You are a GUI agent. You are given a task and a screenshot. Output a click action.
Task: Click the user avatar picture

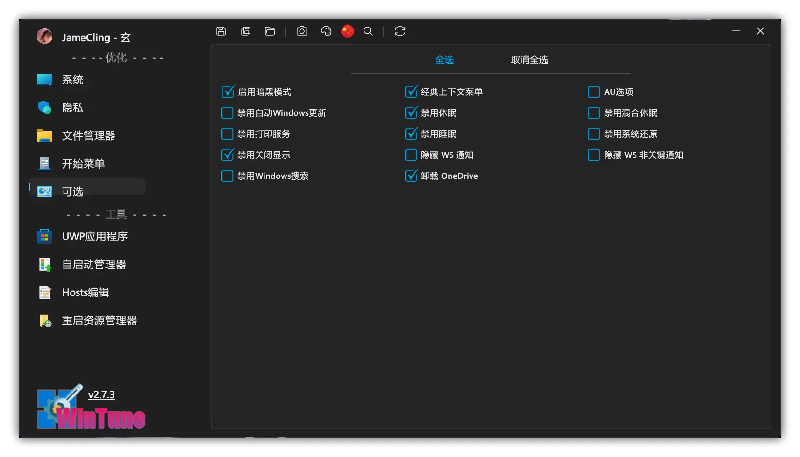tap(45, 36)
